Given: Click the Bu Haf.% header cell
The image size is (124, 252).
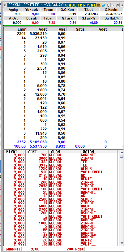Looking at the screenshot, I should point(111,18).
